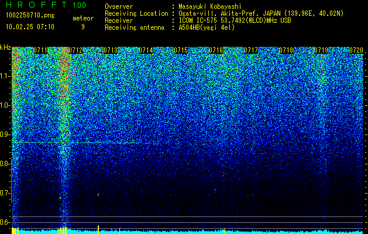This screenshot has height=234, width=368.
Task: Click the 1.0 kHz axis label
Action: point(5,105)
